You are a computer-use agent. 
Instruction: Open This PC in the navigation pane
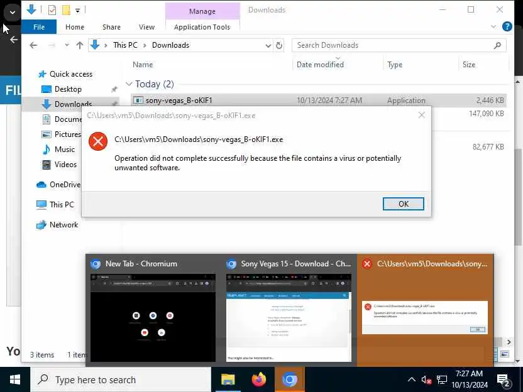coord(62,205)
